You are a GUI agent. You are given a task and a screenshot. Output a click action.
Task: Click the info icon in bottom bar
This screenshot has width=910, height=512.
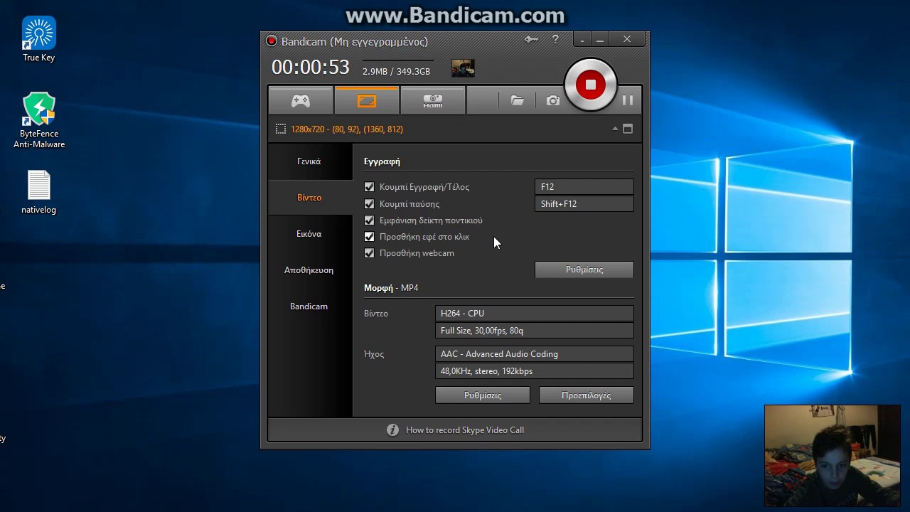(392, 430)
